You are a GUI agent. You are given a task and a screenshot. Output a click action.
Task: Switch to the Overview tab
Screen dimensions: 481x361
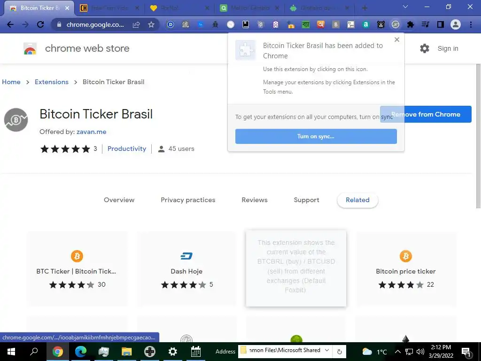pyautogui.click(x=119, y=200)
